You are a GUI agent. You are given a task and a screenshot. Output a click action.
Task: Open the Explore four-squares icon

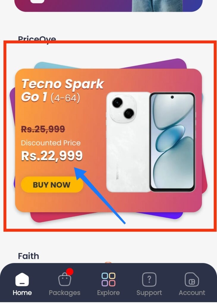(108, 279)
